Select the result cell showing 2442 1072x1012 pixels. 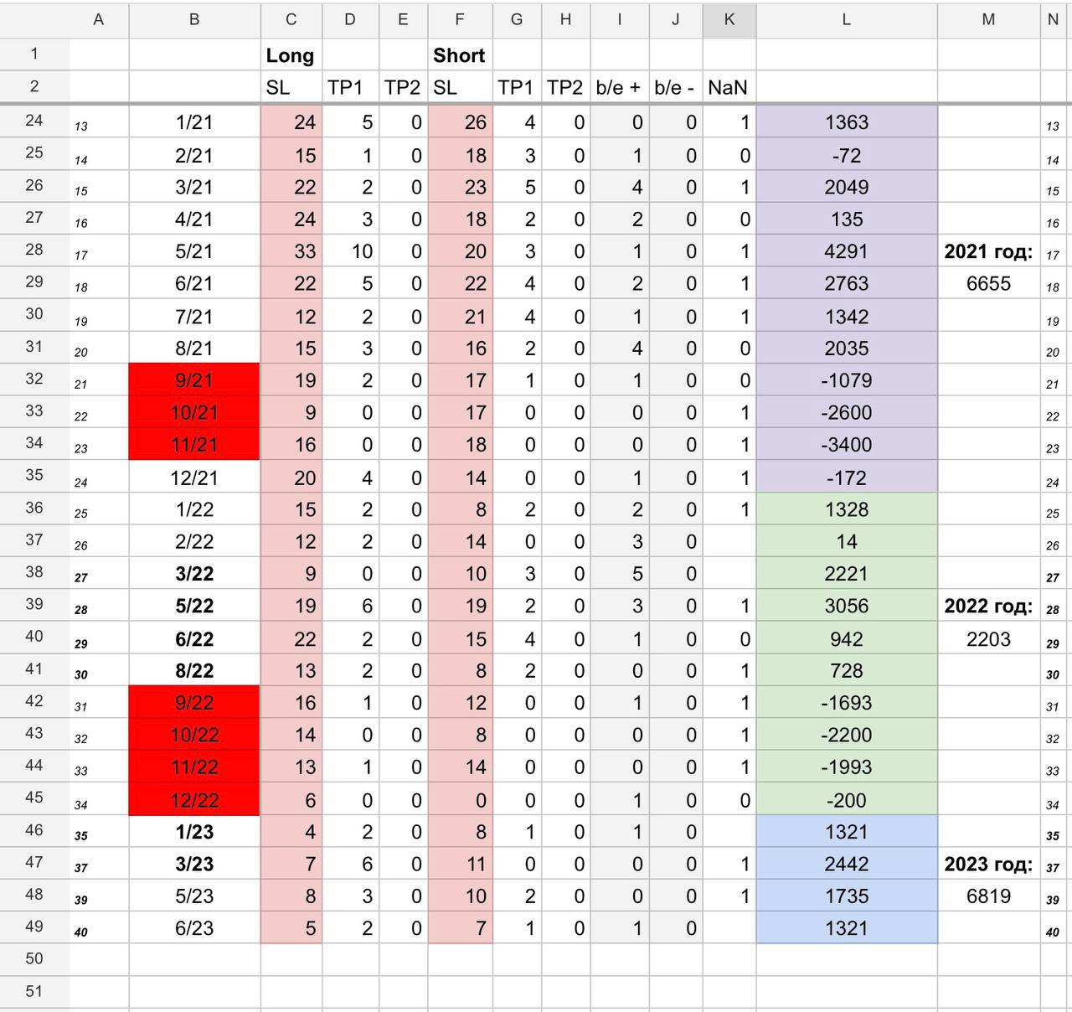pyautogui.click(x=847, y=864)
